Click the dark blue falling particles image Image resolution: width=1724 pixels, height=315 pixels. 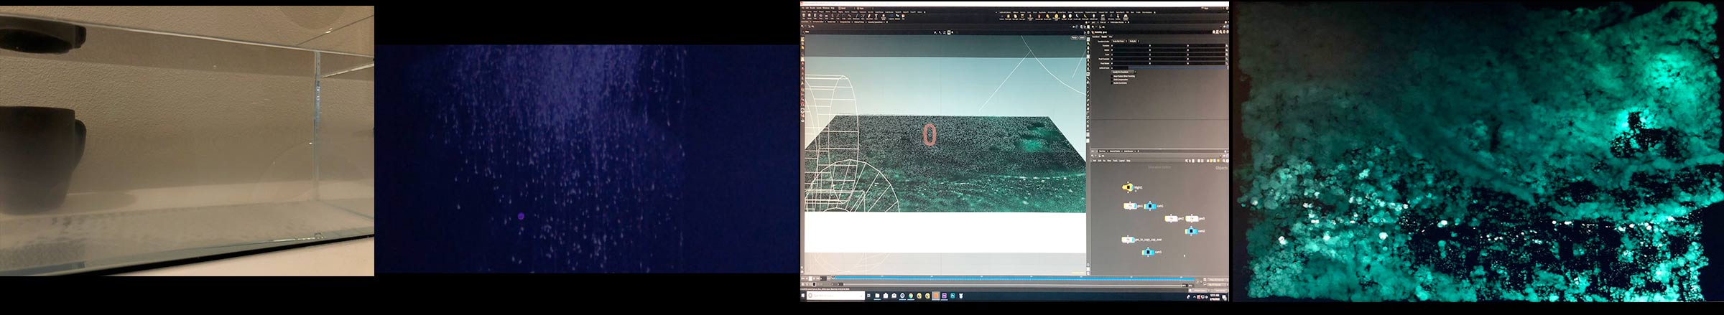[587, 159]
